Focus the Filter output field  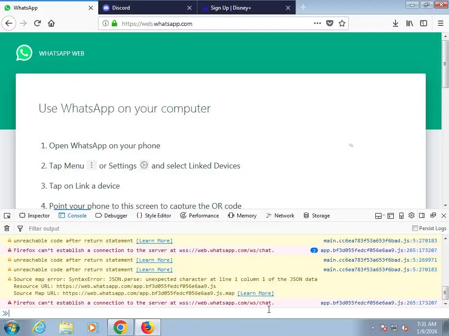click(217, 228)
